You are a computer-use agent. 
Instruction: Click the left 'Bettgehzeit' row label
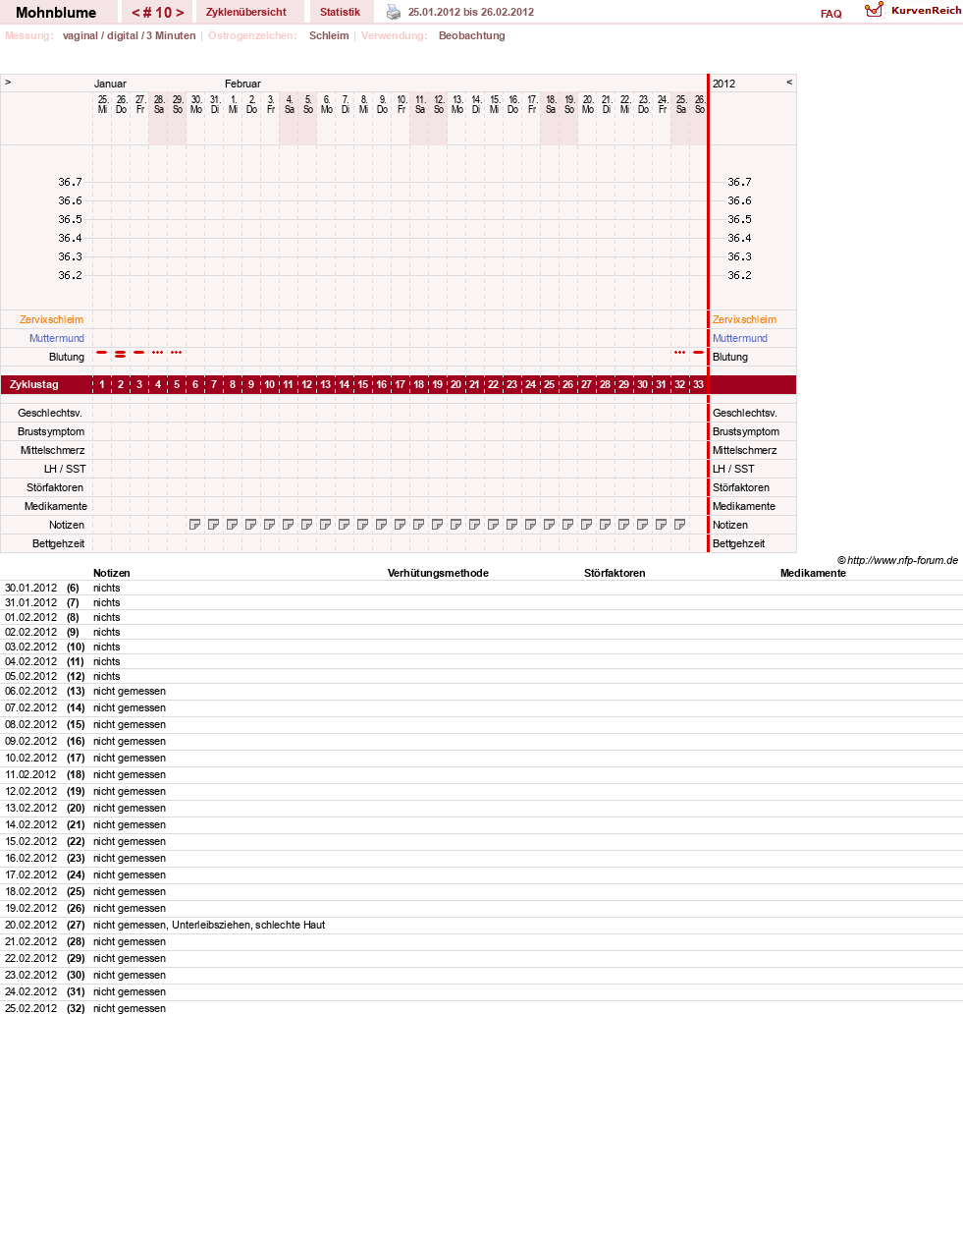pos(58,543)
